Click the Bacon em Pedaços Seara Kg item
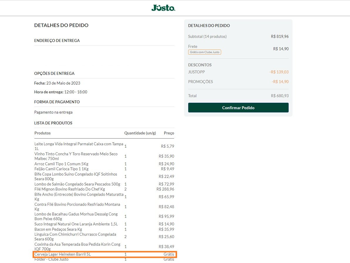This screenshot has height=263, width=350. [x=58, y=229]
